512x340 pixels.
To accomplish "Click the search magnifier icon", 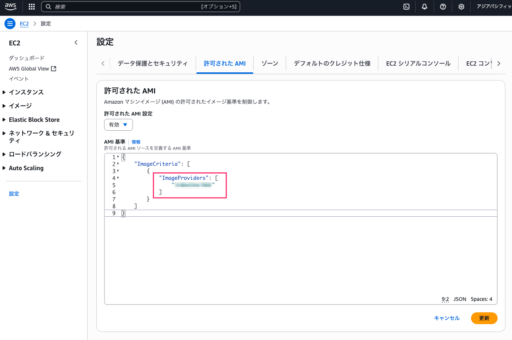I will [x=48, y=7].
